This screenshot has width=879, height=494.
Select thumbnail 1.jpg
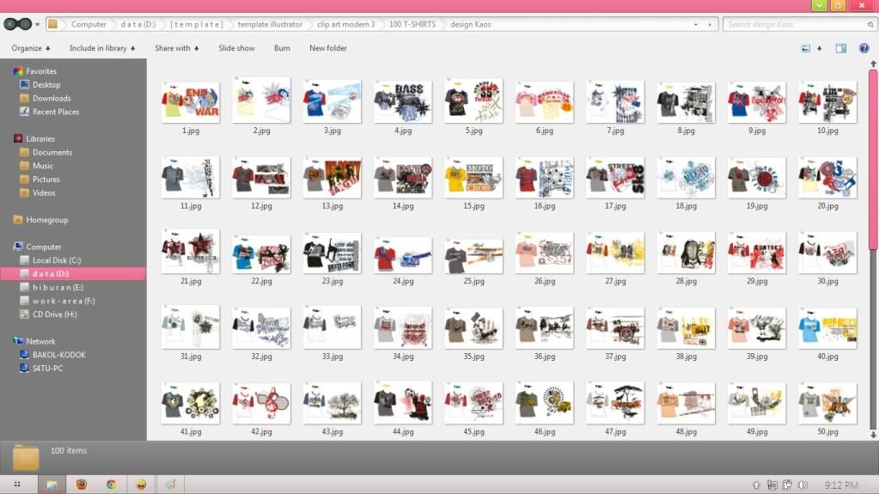click(x=191, y=102)
